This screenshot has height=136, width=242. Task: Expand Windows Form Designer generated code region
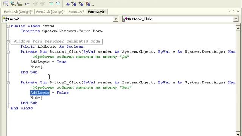pyautogui.click(x=8, y=42)
